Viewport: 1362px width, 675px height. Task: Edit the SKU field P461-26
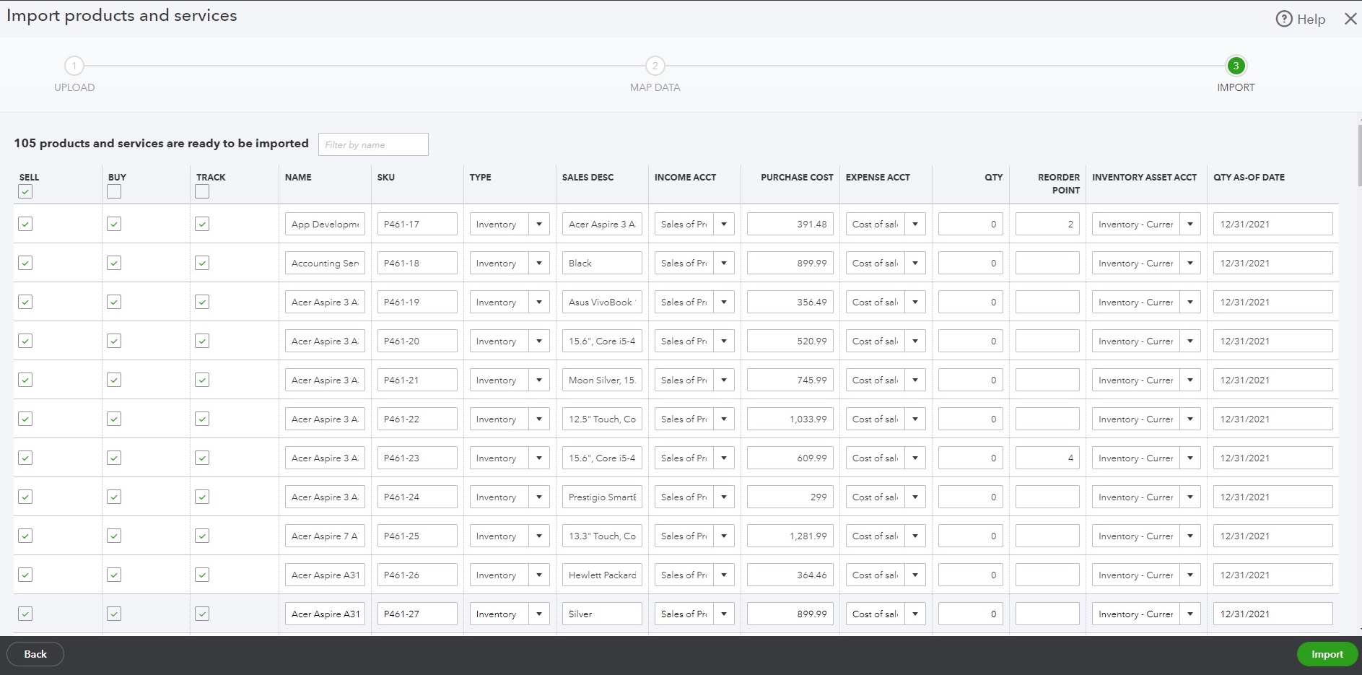(x=417, y=575)
